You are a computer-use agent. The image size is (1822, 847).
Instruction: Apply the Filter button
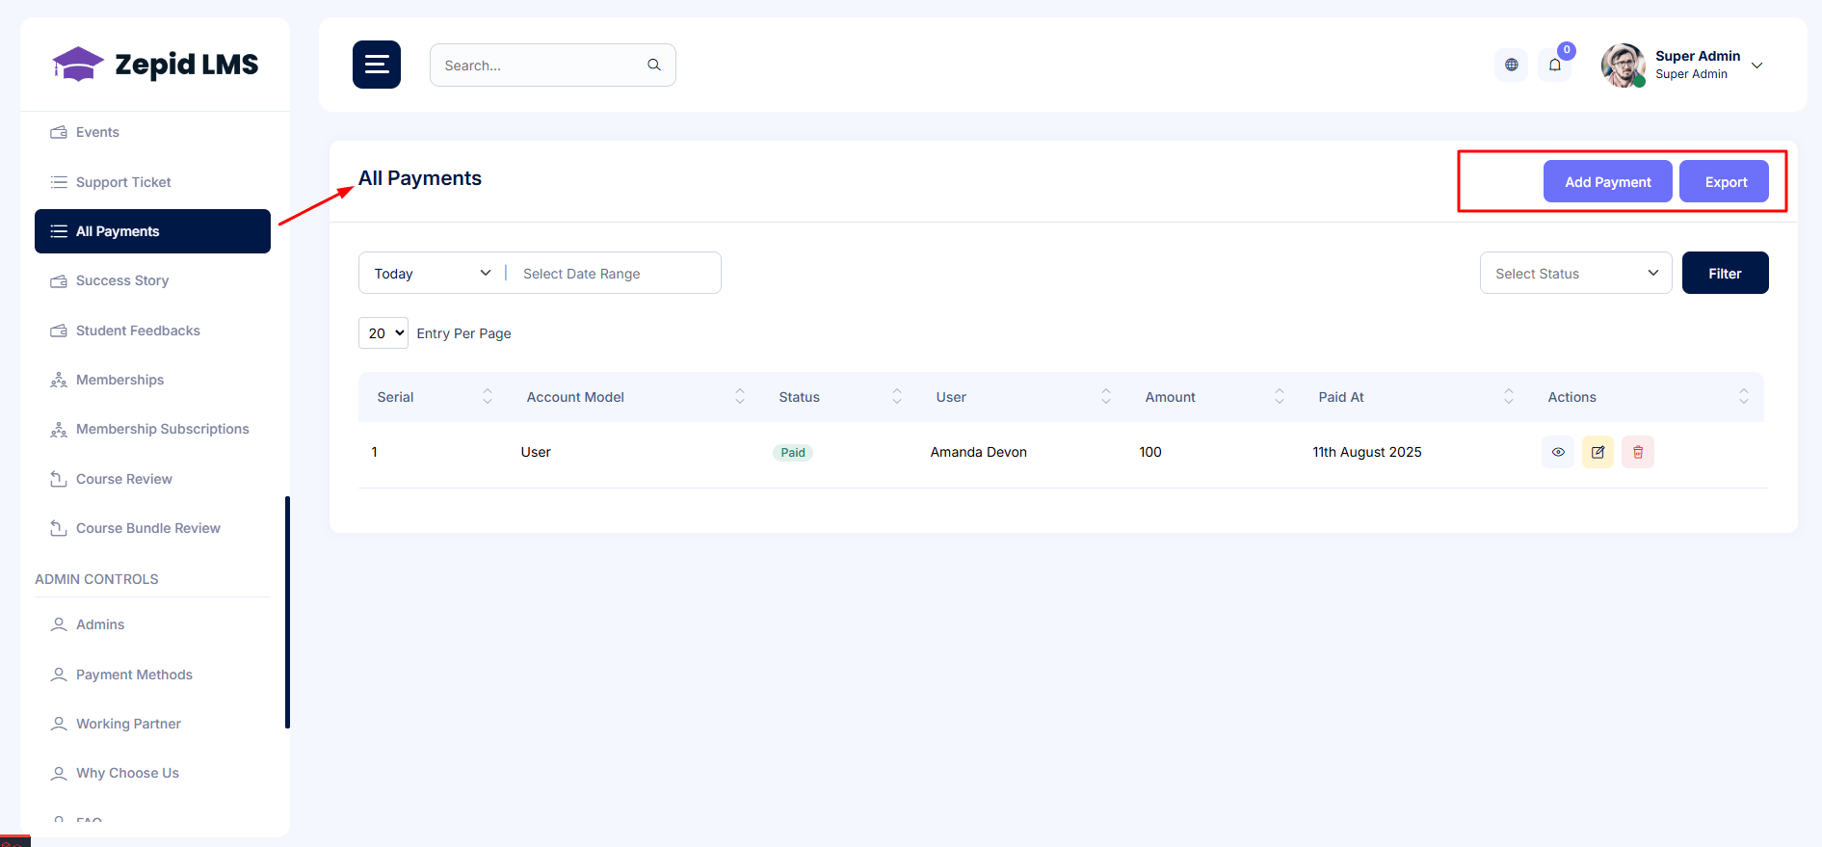point(1725,273)
